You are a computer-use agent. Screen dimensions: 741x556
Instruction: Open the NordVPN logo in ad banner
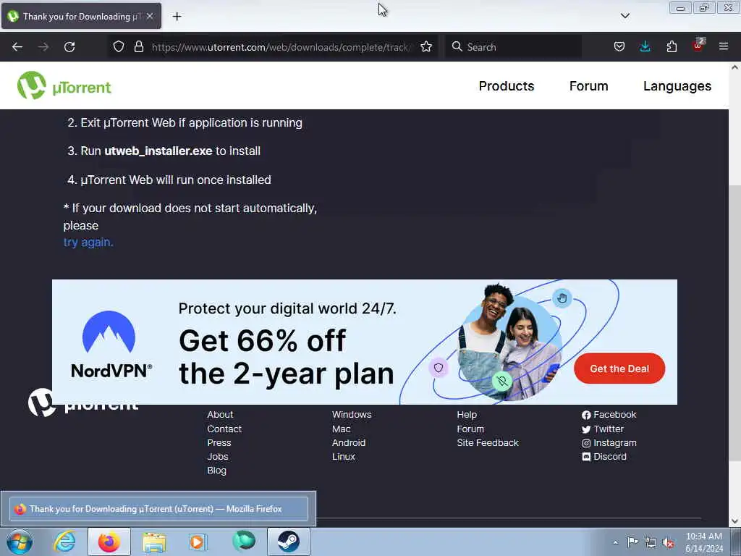coord(111,345)
